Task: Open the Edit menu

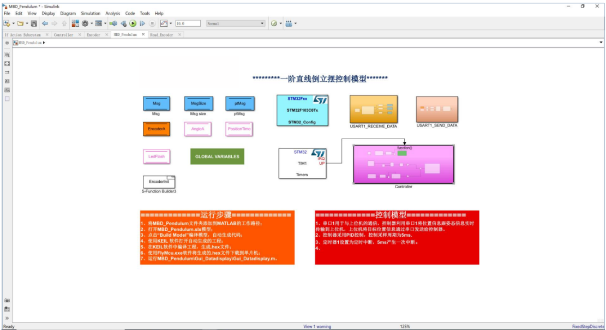Action: click(19, 14)
